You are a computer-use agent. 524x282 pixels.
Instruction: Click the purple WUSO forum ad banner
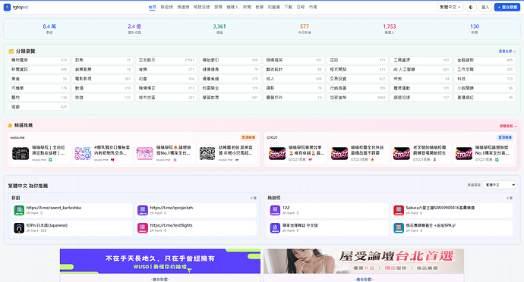tap(160, 261)
